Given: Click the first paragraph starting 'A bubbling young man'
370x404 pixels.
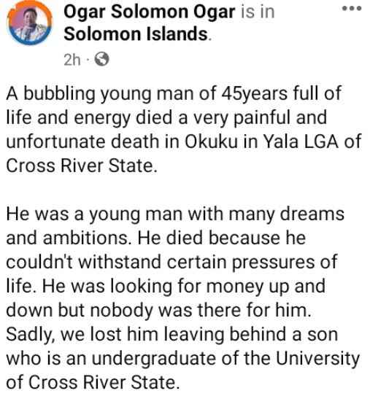Looking at the screenshot, I should point(184,130).
